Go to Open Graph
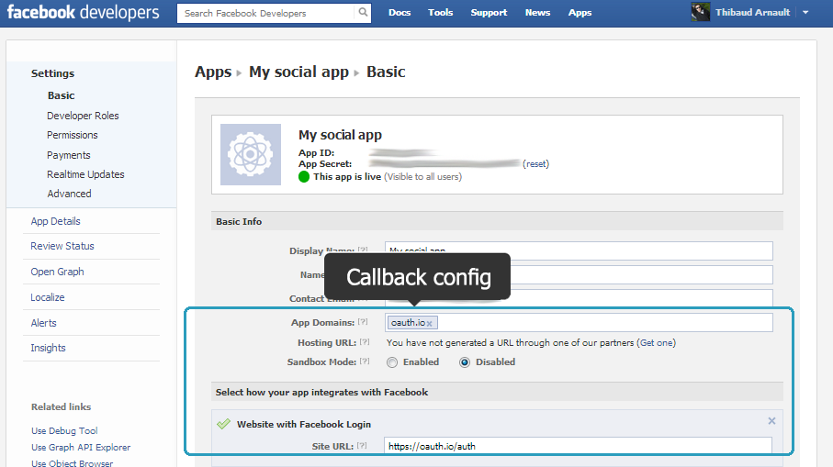 click(x=57, y=272)
